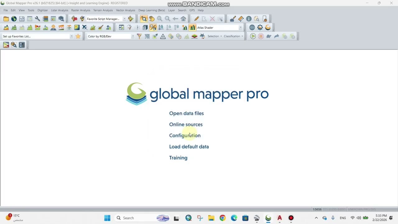The width and height of the screenshot is (398, 224).
Task: Open the Windows Start menu
Action: pos(107,218)
